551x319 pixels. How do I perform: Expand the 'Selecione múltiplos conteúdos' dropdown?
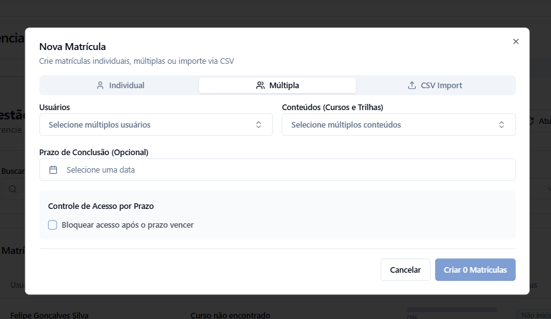coord(398,124)
